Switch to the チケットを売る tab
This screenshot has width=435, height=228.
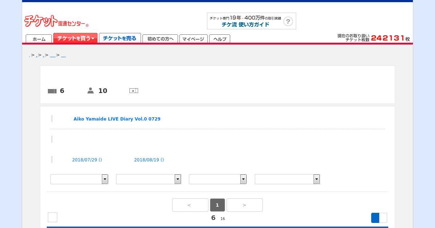coord(120,38)
